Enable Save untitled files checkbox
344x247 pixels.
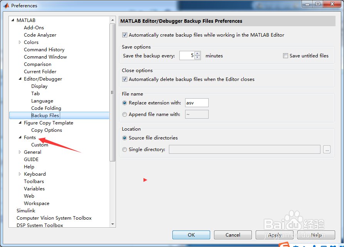click(285, 55)
